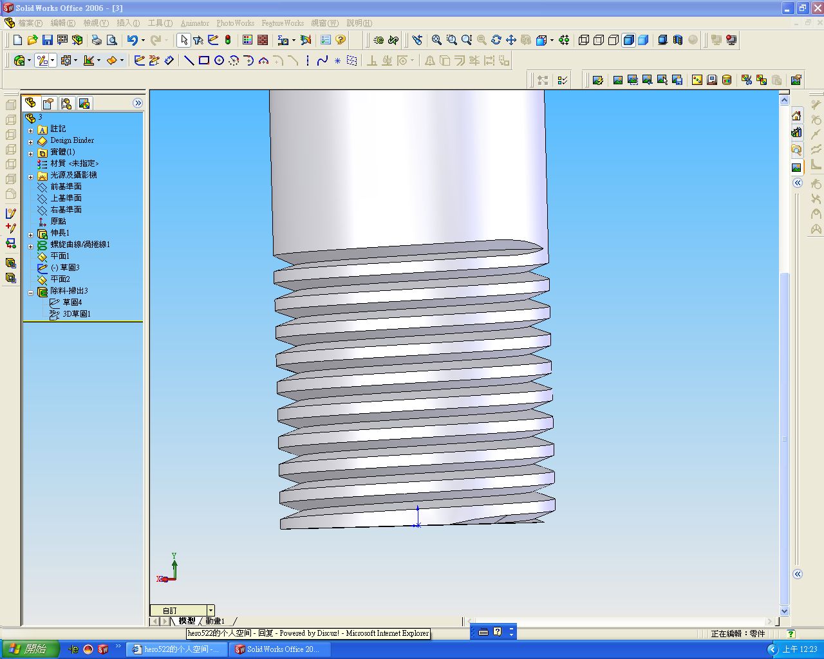824x659 pixels.
Task: Open the Home icon in the task pane
Action: pos(797,116)
